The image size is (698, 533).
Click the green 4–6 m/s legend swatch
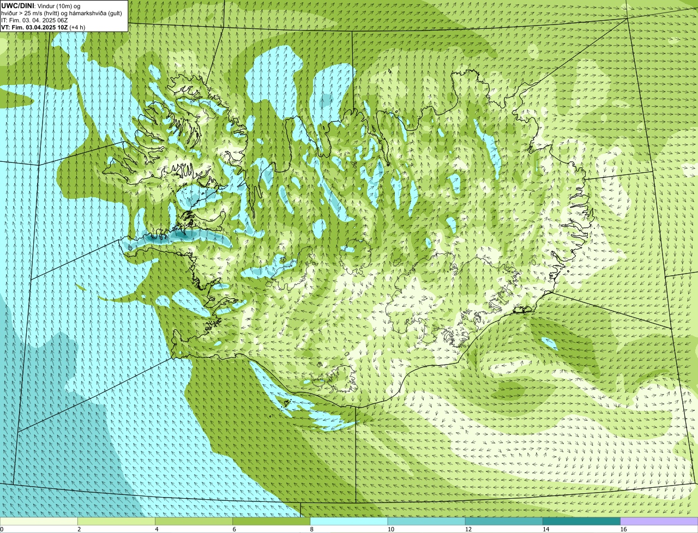pyautogui.click(x=194, y=522)
